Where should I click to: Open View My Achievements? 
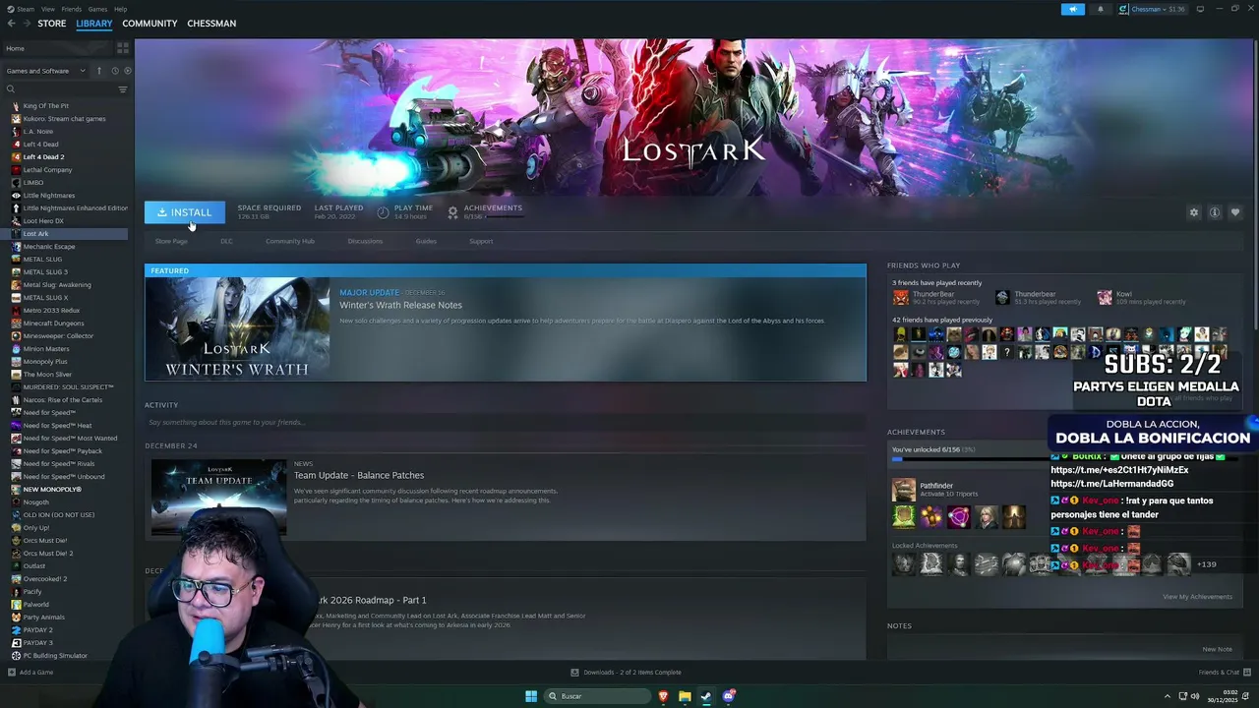tap(1197, 597)
